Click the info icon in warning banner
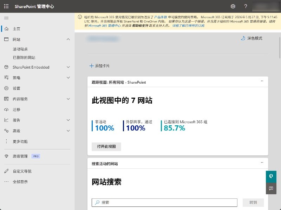 (x=80, y=17)
